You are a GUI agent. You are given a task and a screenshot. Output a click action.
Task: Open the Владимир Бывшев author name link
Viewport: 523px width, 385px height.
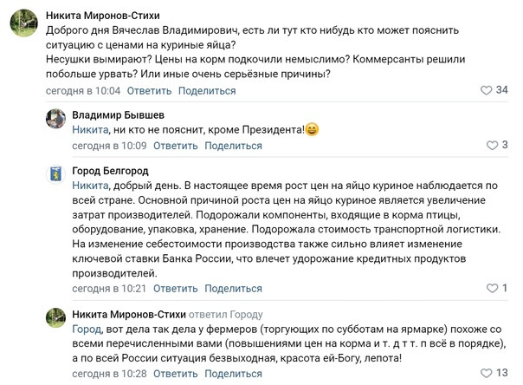tap(119, 115)
